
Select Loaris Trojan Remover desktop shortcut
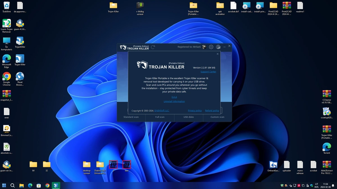click(6, 26)
